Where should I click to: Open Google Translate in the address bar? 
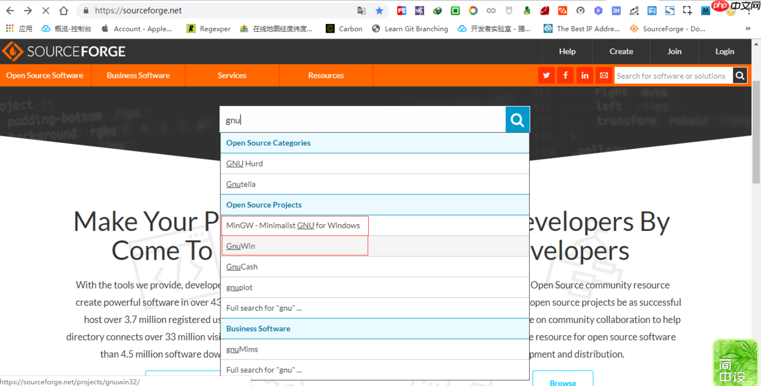(361, 10)
